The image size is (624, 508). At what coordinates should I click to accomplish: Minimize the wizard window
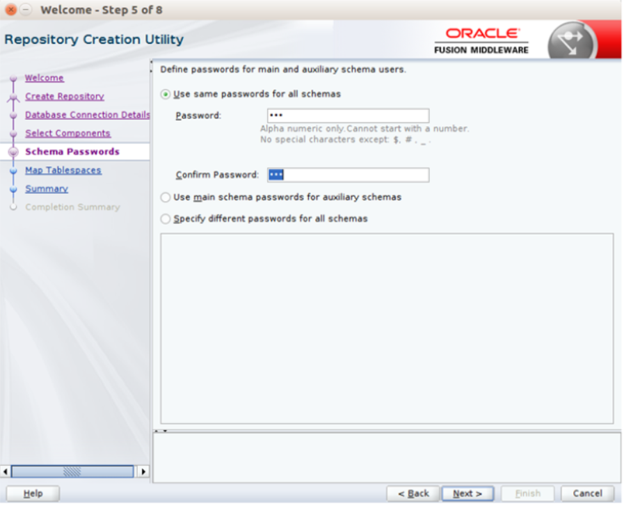click(26, 9)
